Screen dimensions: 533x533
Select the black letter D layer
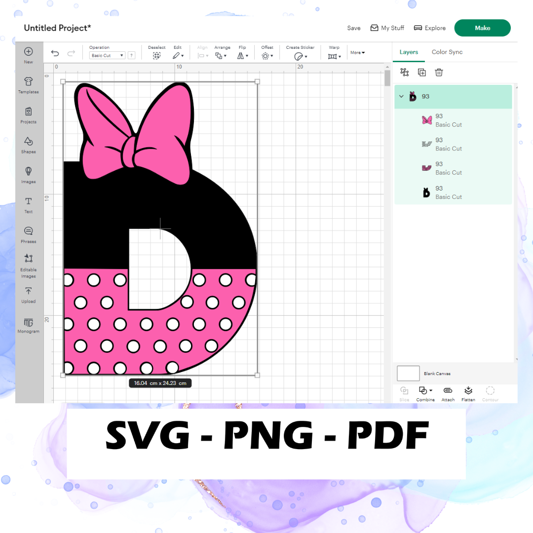[453, 192]
